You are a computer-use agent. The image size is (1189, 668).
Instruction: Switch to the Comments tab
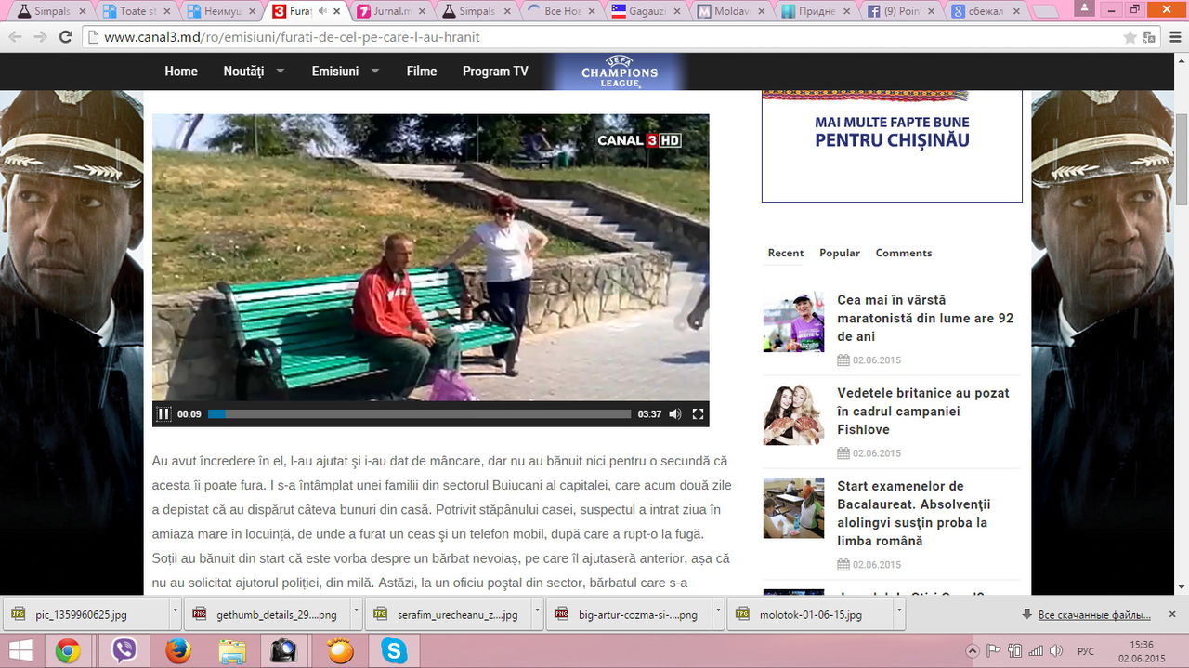[x=904, y=253]
